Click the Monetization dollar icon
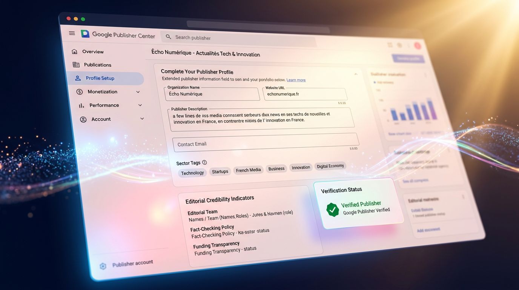 pos(79,92)
